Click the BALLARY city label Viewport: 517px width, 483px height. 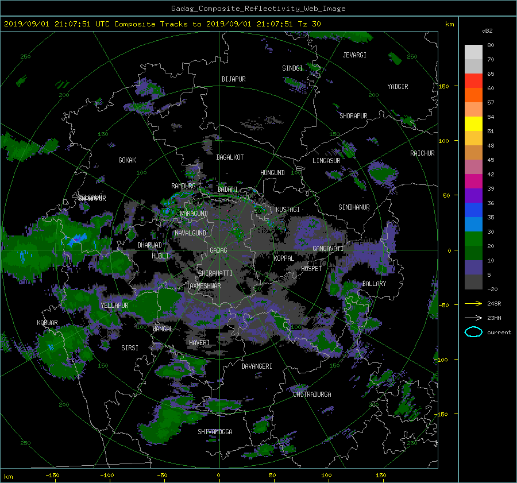(x=374, y=284)
